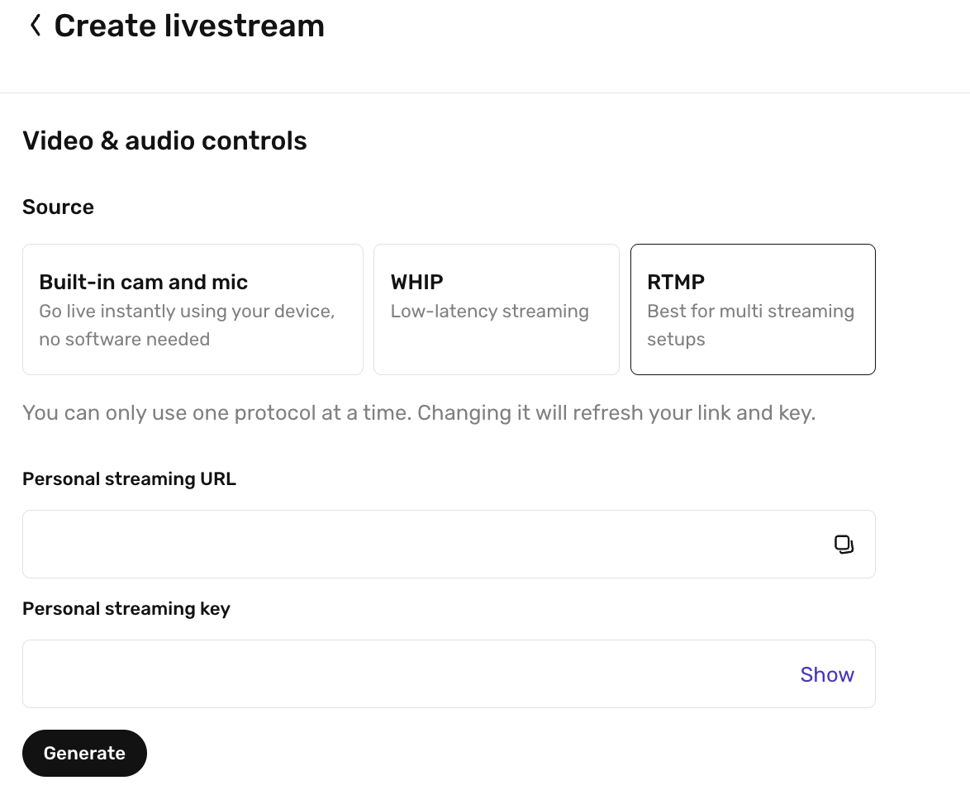This screenshot has height=790, width=970.
Task: Go back using the chevron arrow
Action: pyautogui.click(x=36, y=26)
